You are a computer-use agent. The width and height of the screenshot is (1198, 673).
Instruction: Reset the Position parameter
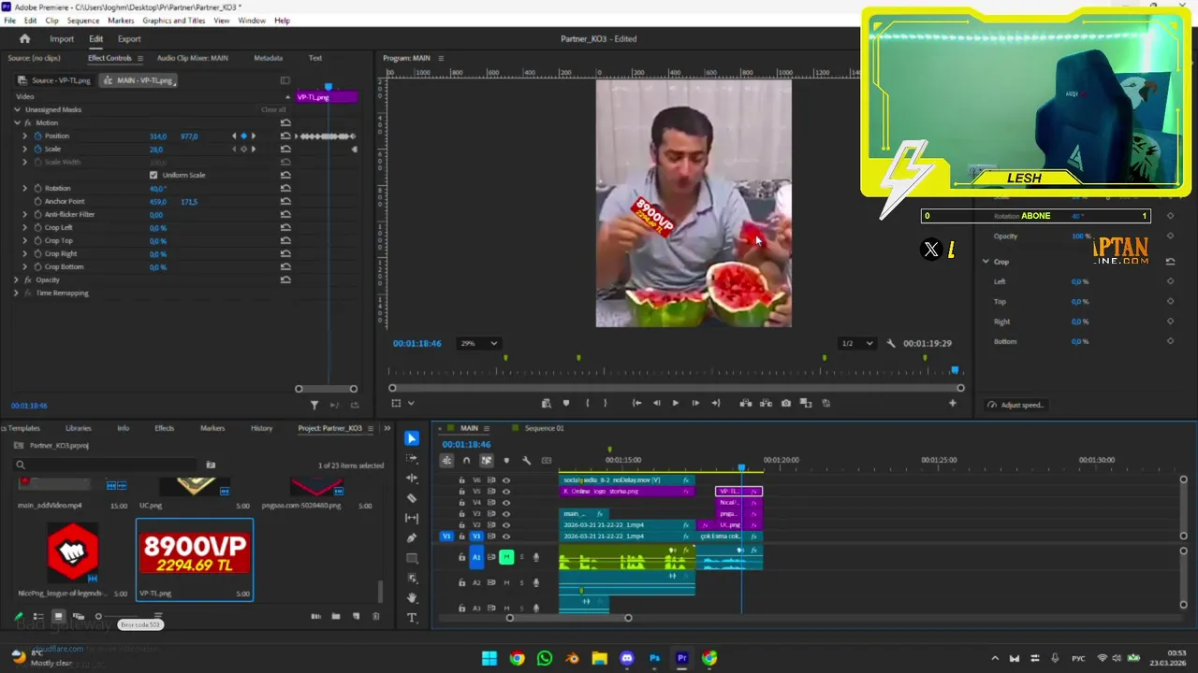pos(285,136)
